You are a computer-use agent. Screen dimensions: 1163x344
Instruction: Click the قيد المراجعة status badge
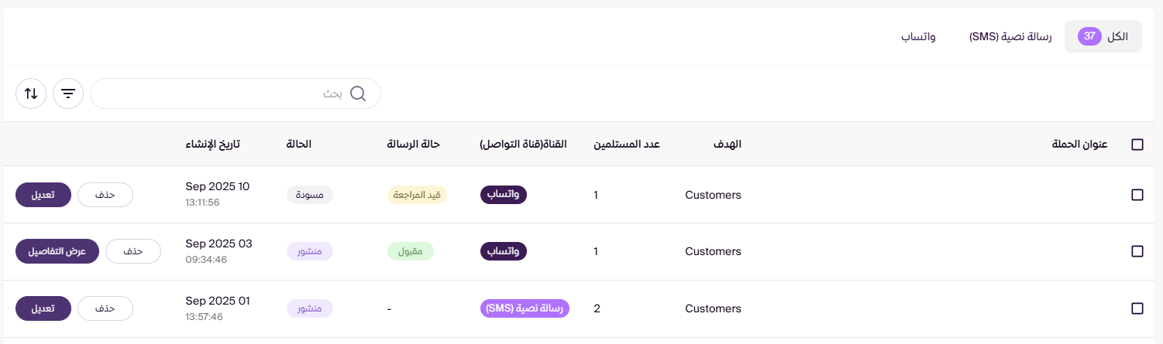(418, 195)
